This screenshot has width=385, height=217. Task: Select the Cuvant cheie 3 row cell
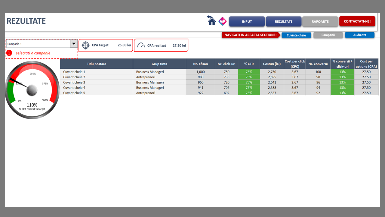pyautogui.click(x=97, y=82)
